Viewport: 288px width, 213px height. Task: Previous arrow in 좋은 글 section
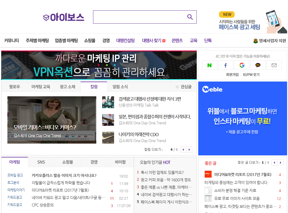point(274,163)
